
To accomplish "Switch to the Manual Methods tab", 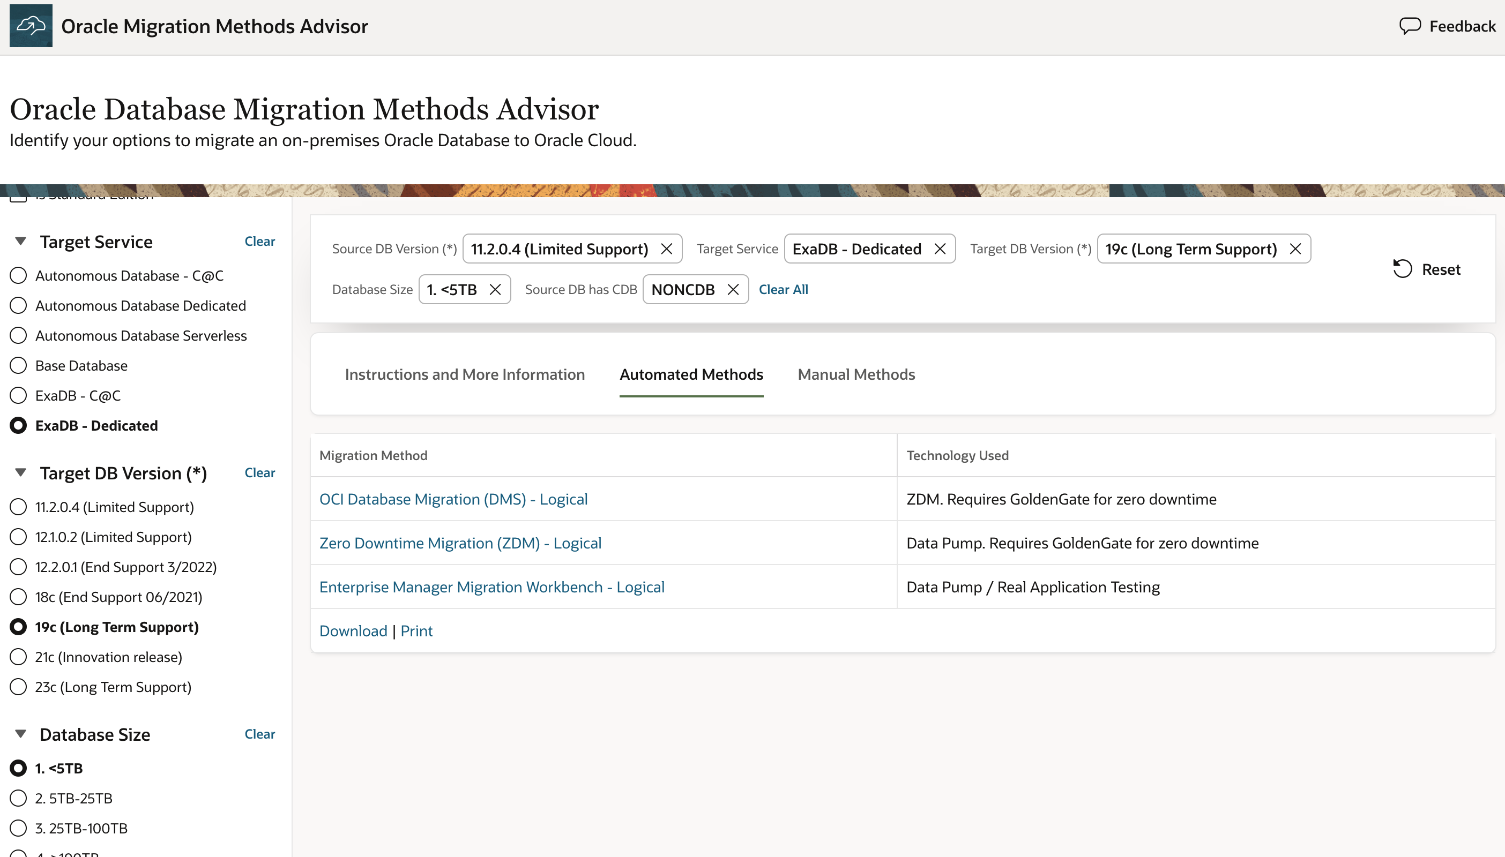I will point(855,374).
